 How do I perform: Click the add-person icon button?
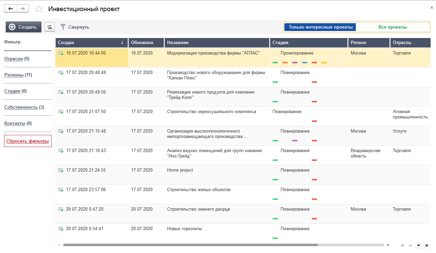click(50, 27)
